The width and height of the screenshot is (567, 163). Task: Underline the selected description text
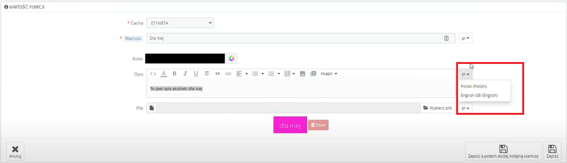coord(196,74)
